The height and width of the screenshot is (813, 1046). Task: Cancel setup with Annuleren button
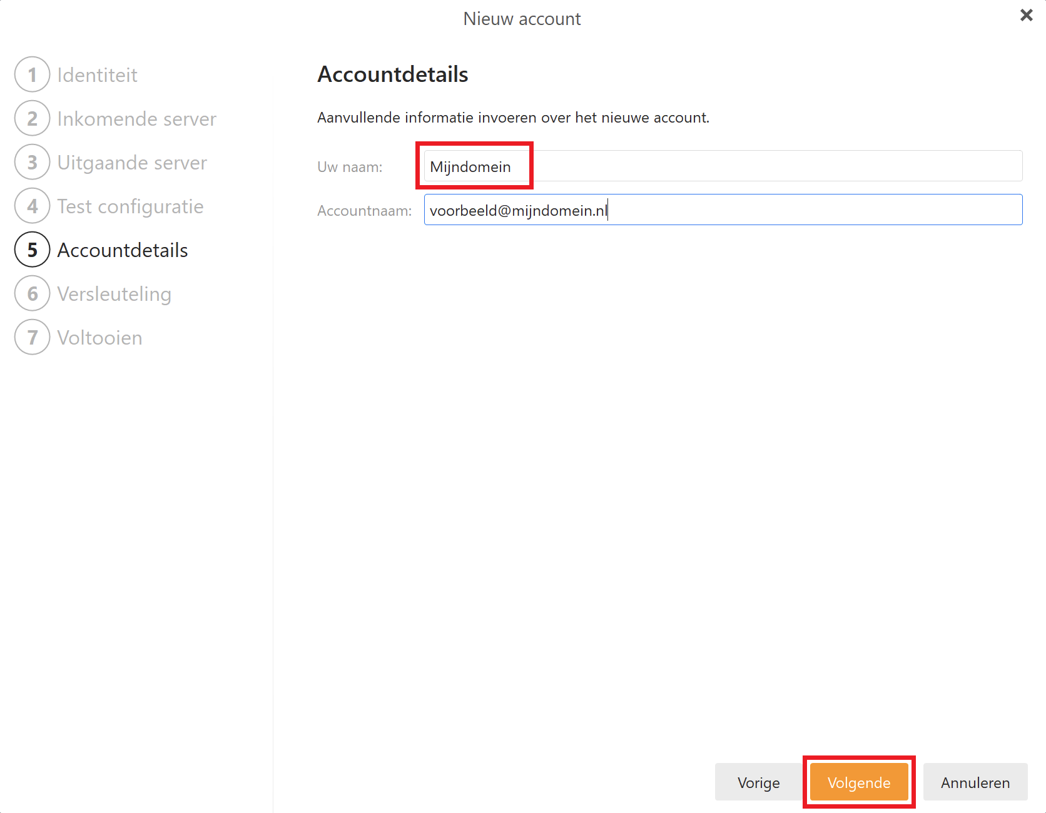coord(975,782)
